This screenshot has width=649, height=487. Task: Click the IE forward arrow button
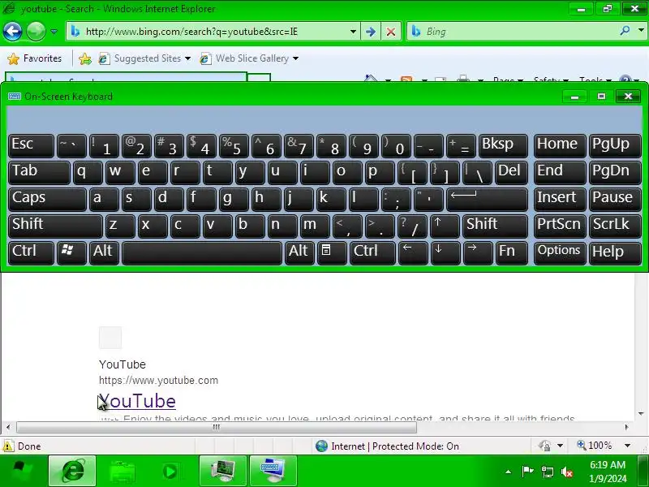pos(36,31)
